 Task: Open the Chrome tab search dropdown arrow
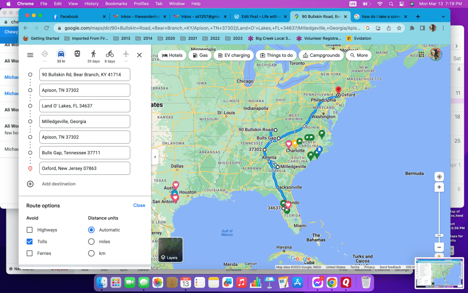[443, 16]
